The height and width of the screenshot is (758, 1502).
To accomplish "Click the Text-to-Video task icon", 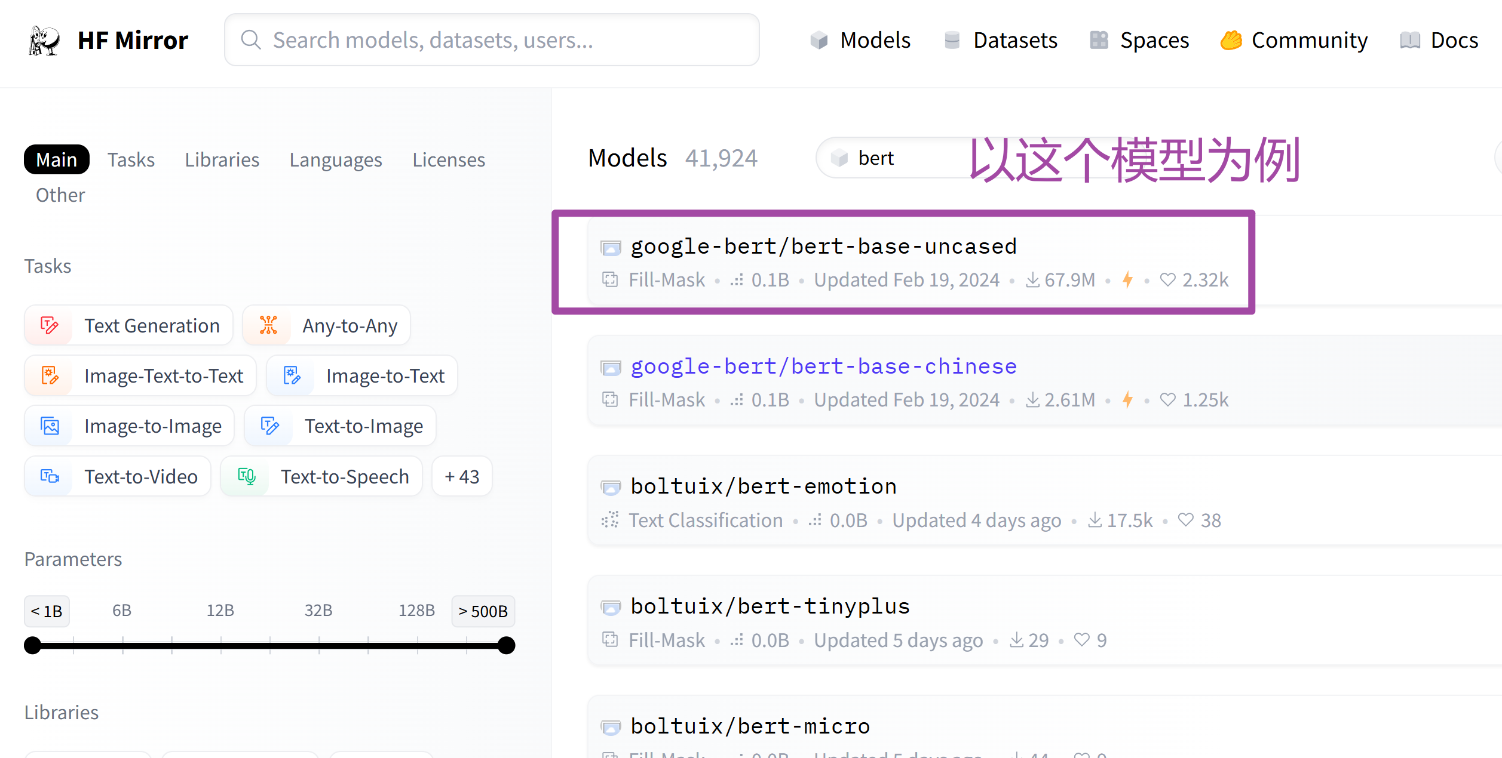I will [50, 477].
